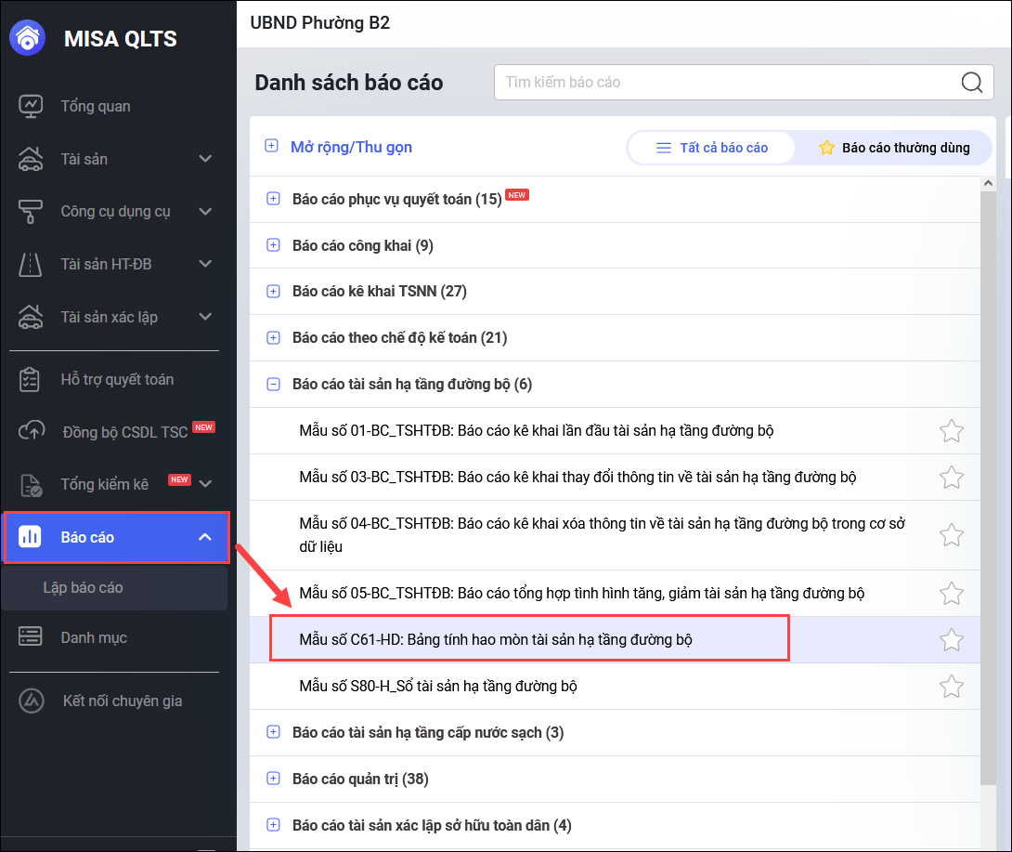
Task: Star the Mẫu số 01-BC_TSHTĐB report
Action: (x=952, y=431)
